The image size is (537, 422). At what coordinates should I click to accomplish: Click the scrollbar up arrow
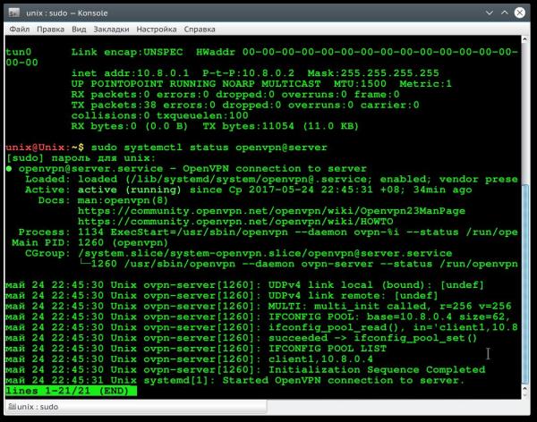(524, 39)
